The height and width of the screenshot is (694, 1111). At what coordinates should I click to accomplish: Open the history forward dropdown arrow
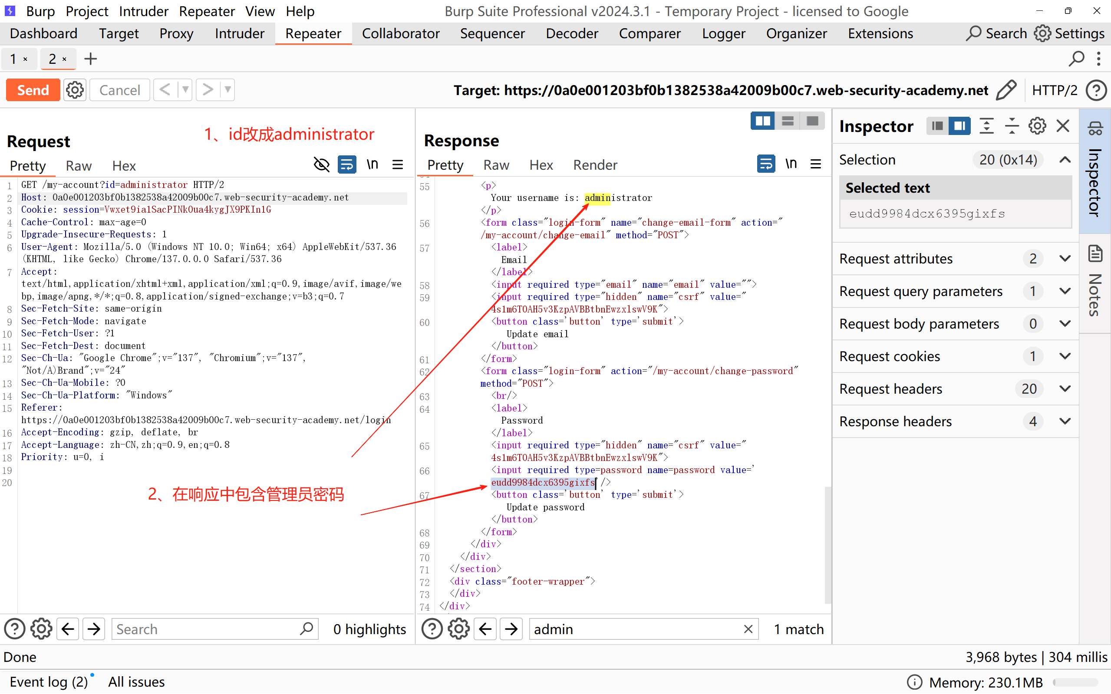coord(227,90)
